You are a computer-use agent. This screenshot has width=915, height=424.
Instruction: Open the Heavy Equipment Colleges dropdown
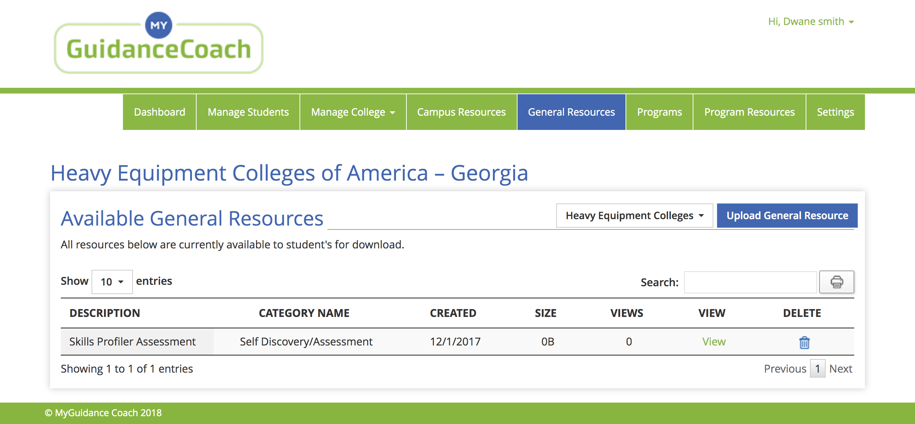pyautogui.click(x=634, y=216)
